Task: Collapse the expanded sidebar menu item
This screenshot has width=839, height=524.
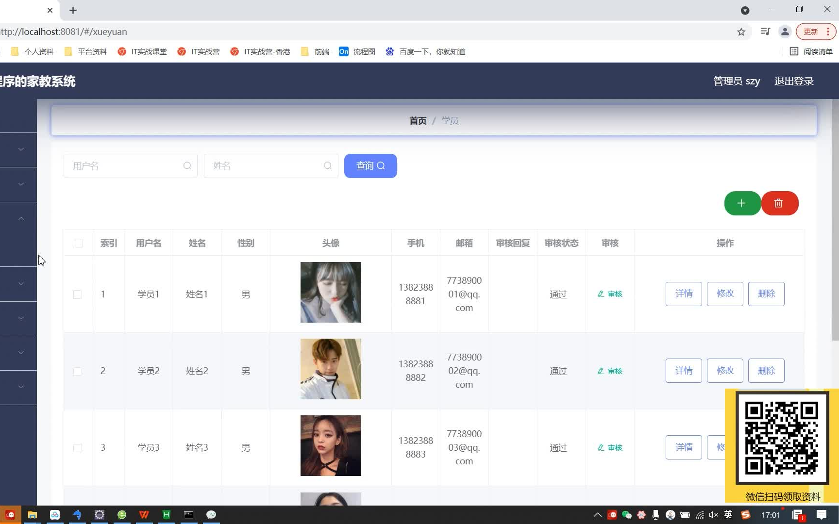Action: 20,218
